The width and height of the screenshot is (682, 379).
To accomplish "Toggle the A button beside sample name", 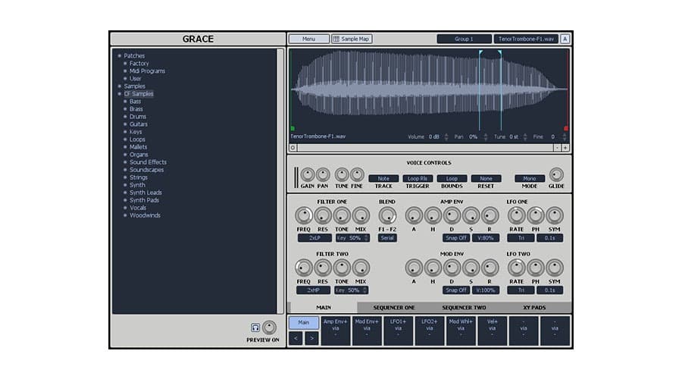I will (x=565, y=39).
